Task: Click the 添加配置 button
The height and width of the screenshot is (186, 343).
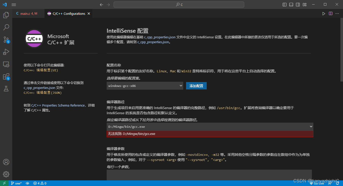Action: (x=196, y=86)
